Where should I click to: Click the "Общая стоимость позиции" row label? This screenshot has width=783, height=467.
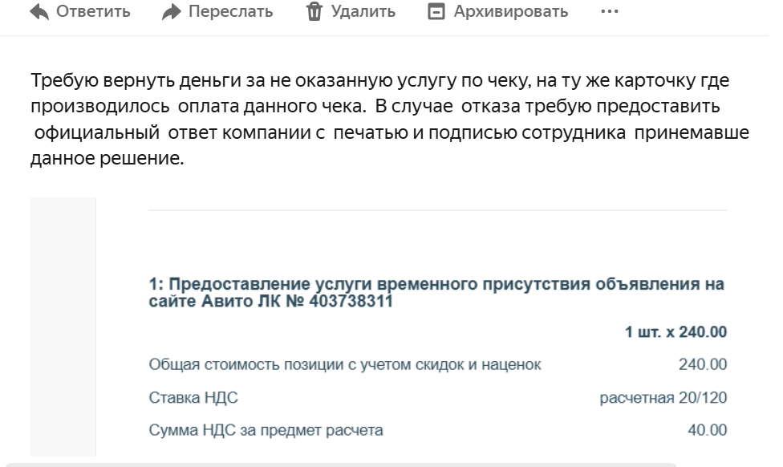345,365
